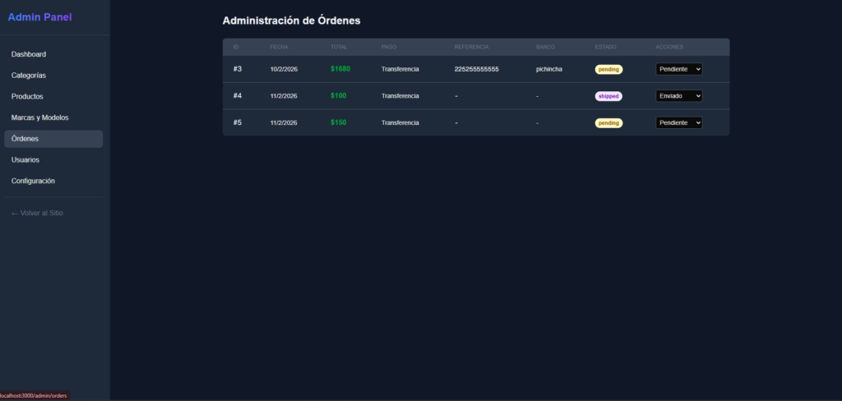Click the Administración de Órdenes heading
This screenshot has width=842, height=401.
pos(291,21)
